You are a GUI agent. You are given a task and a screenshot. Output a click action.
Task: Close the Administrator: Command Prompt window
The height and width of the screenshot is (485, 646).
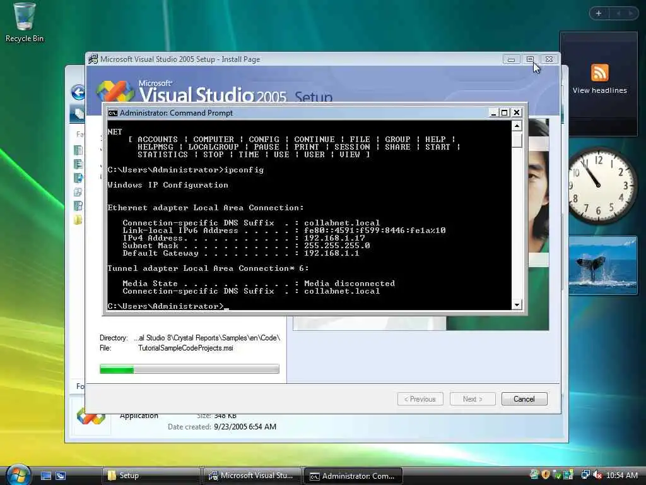(x=517, y=112)
